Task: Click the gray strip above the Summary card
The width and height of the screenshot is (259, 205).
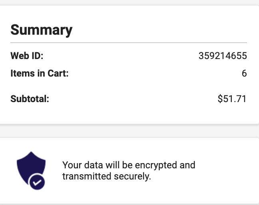Action: 129,2
